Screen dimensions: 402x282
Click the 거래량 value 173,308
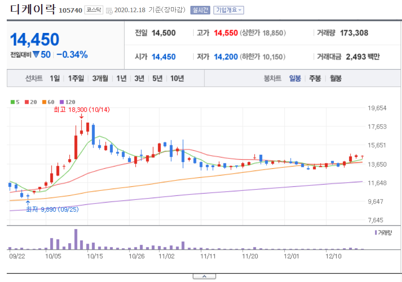click(x=354, y=33)
